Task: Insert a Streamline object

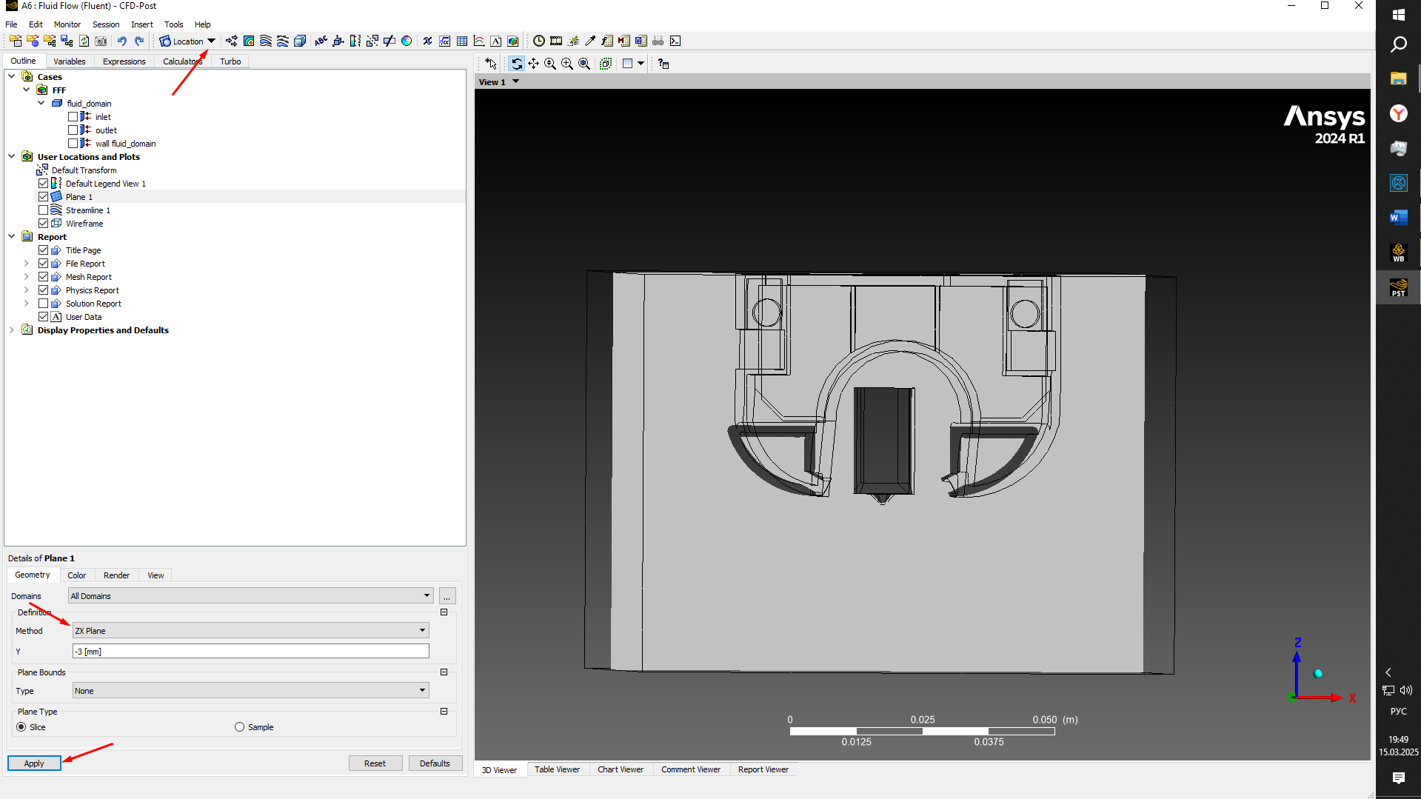Action: pyautogui.click(x=266, y=41)
